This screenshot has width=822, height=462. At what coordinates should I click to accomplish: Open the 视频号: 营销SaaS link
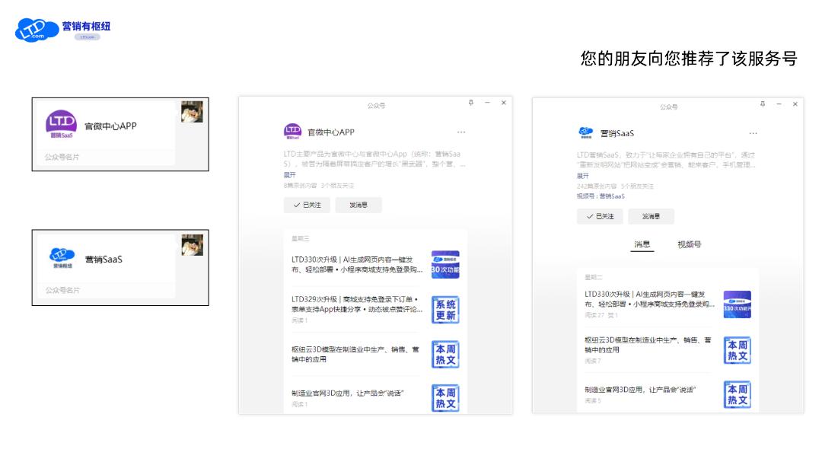[601, 196]
